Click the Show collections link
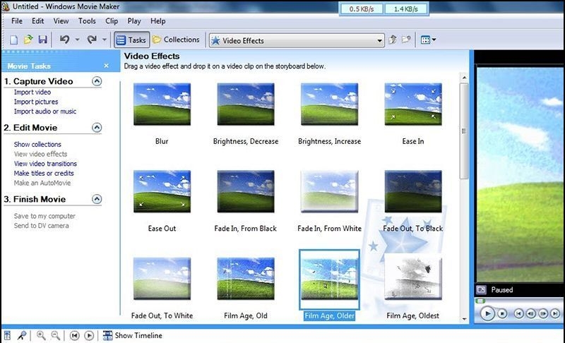Viewport: 565px width, 343px height. 37,144
